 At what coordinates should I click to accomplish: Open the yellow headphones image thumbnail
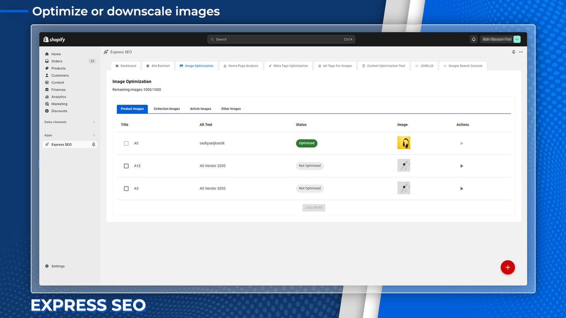(404, 143)
